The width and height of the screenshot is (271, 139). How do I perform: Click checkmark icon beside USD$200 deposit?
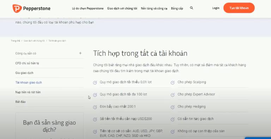95,119
